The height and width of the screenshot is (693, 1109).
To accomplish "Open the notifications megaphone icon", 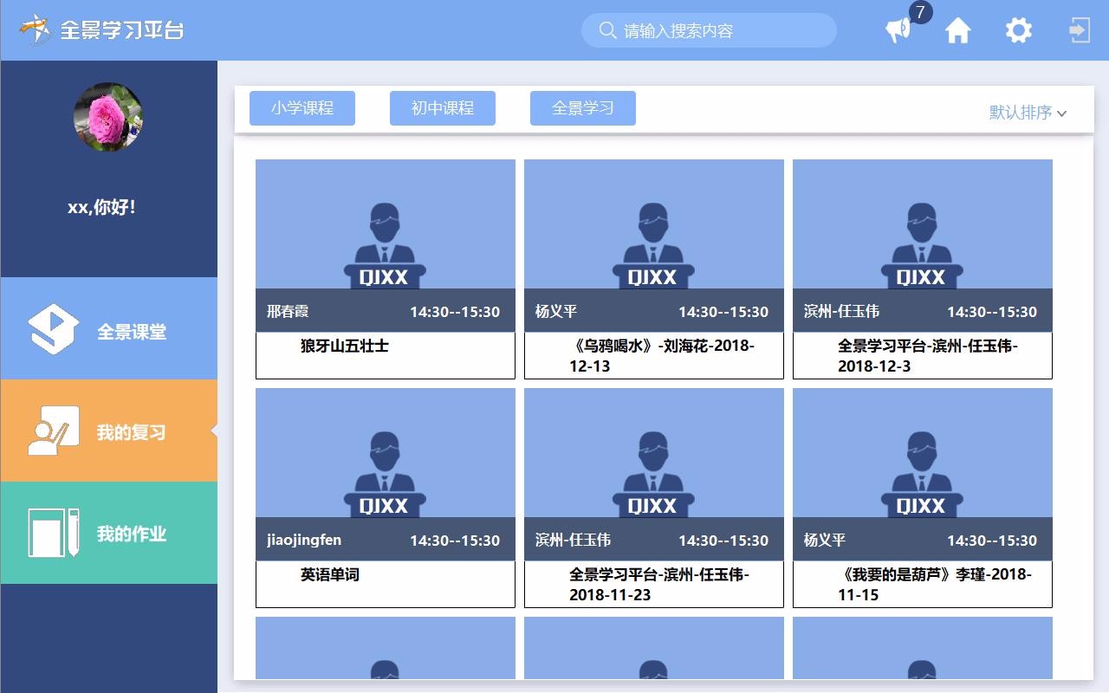I will click(x=897, y=30).
